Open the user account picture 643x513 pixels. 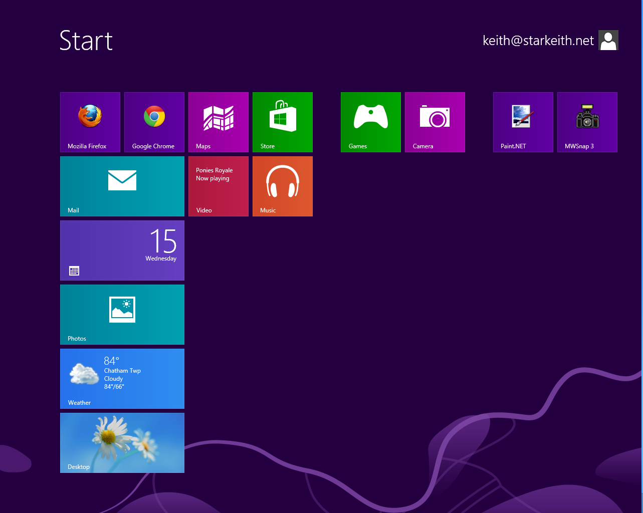pyautogui.click(x=608, y=40)
